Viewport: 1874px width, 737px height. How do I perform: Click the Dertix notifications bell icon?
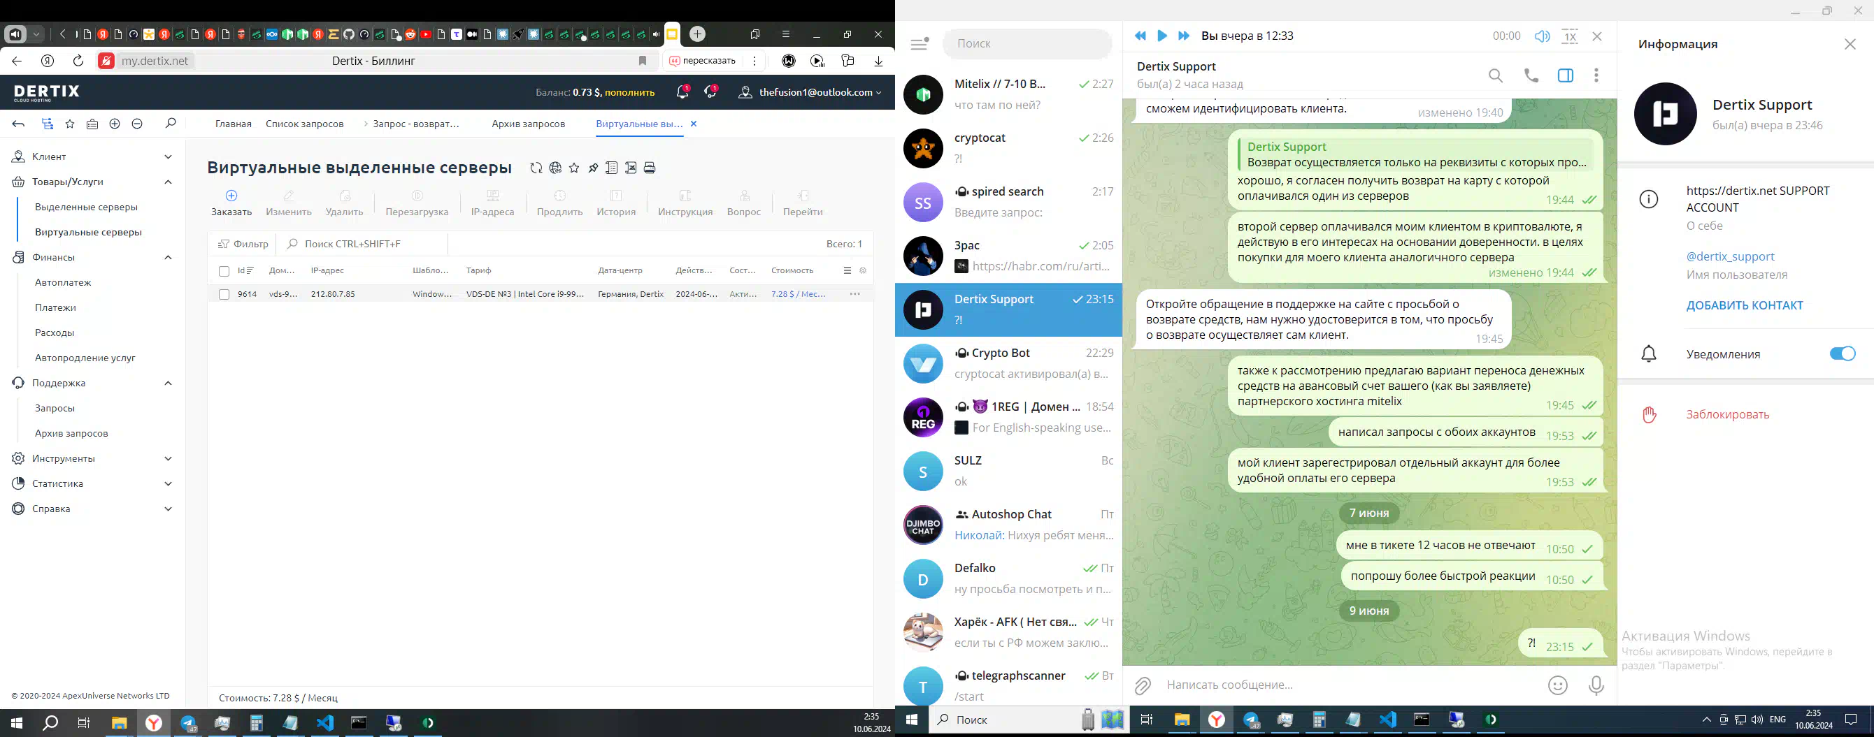tap(682, 92)
